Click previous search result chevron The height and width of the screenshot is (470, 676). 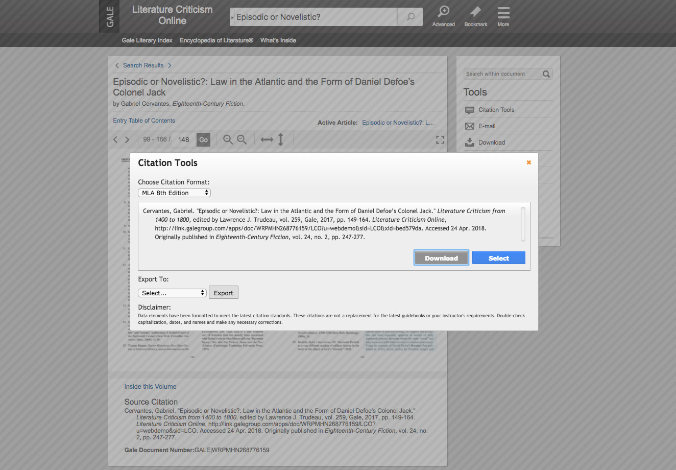[x=117, y=65]
